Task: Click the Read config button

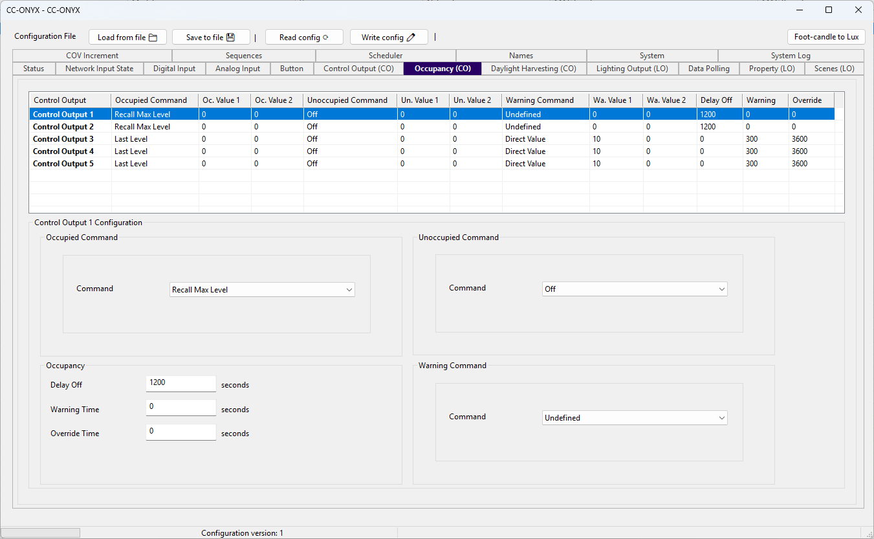Action: click(x=304, y=37)
